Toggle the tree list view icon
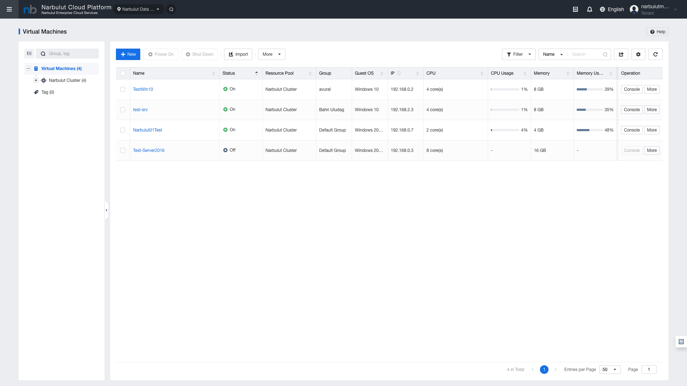The width and height of the screenshot is (687, 386). (29, 54)
